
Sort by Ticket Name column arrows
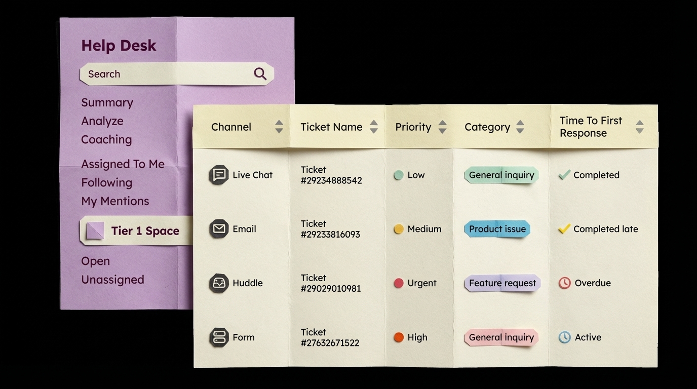[374, 127]
